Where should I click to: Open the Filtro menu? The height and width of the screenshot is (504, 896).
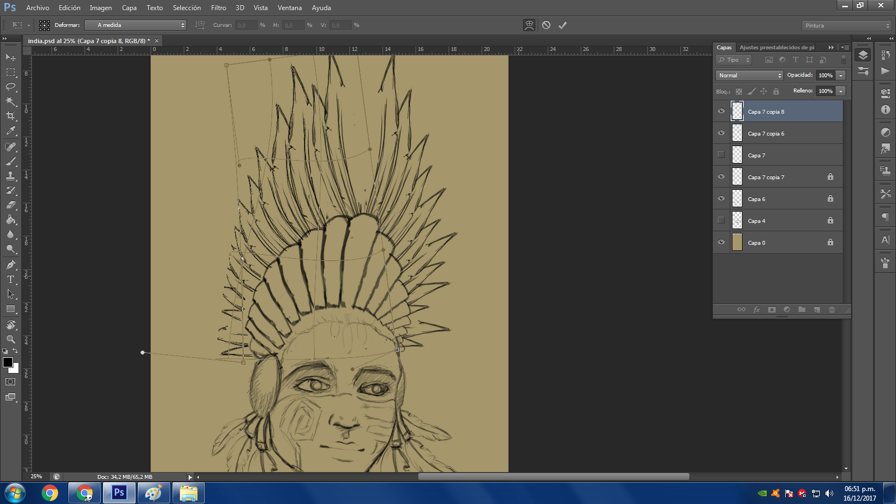point(218,8)
